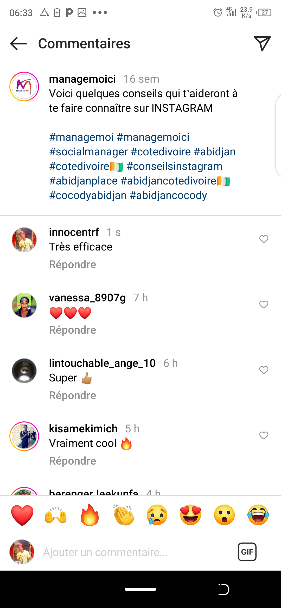This screenshot has width=281, height=608.
Task: Open the #conseilsinstagram hashtag
Action: pyautogui.click(x=175, y=166)
